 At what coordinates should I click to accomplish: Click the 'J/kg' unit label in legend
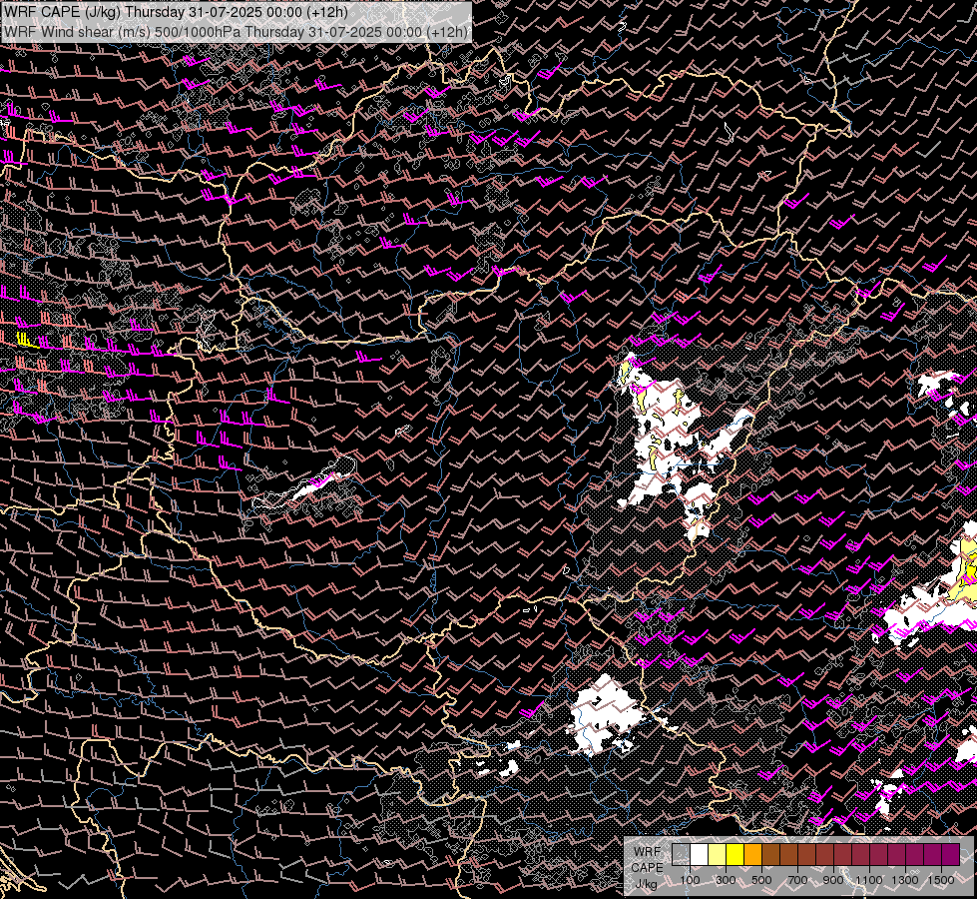point(646,884)
